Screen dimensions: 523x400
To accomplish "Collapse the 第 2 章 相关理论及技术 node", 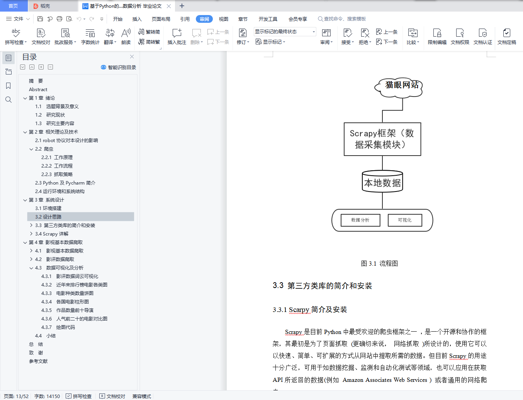I will 25,132.
